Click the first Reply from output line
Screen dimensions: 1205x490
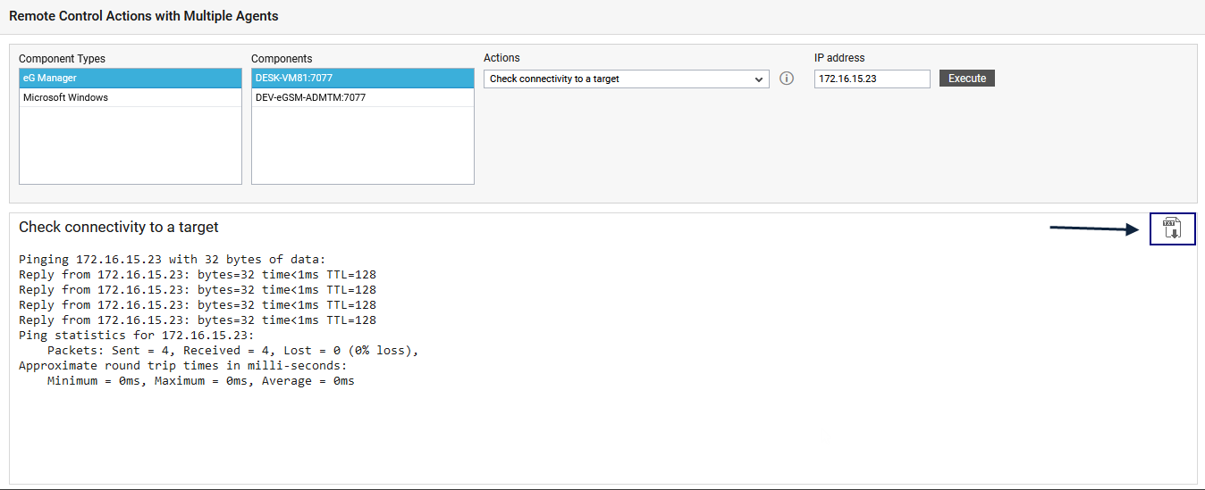click(x=197, y=275)
